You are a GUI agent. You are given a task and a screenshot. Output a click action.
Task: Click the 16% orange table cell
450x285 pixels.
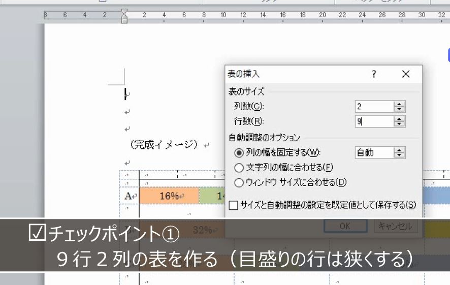click(x=169, y=196)
